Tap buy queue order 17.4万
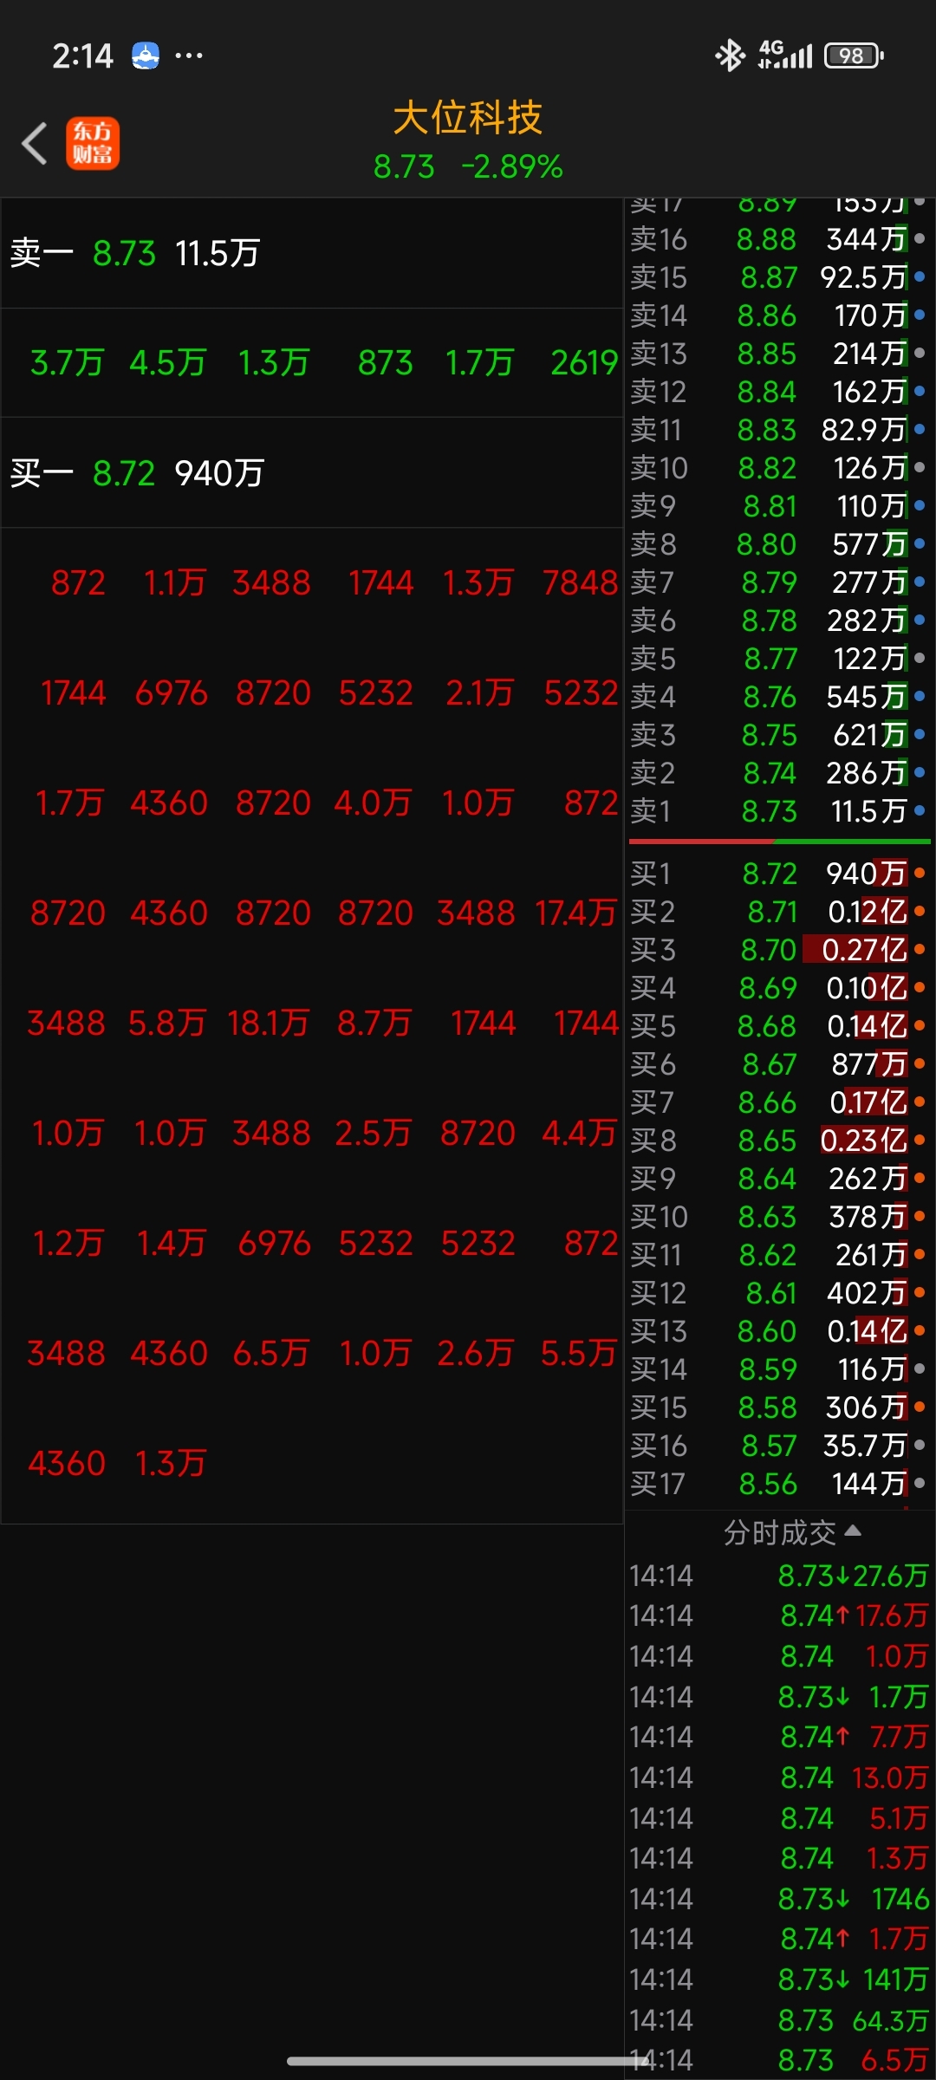The height and width of the screenshot is (2080, 936). click(575, 913)
